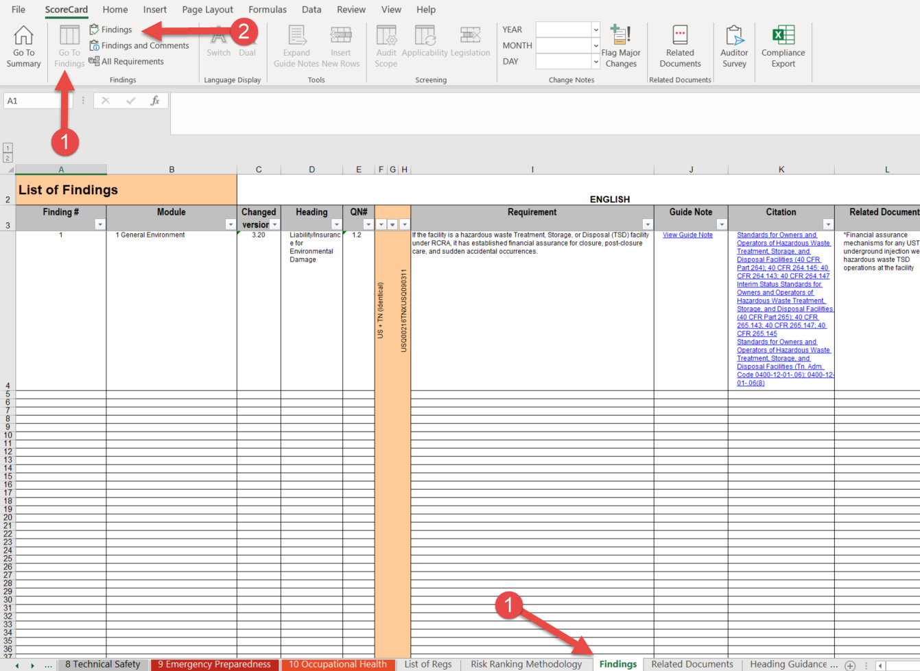Open the Review ribbon tab
920x671 pixels.
(x=351, y=10)
